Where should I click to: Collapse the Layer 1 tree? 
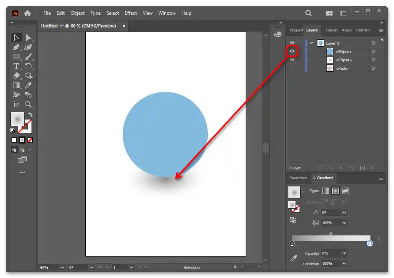(312, 43)
